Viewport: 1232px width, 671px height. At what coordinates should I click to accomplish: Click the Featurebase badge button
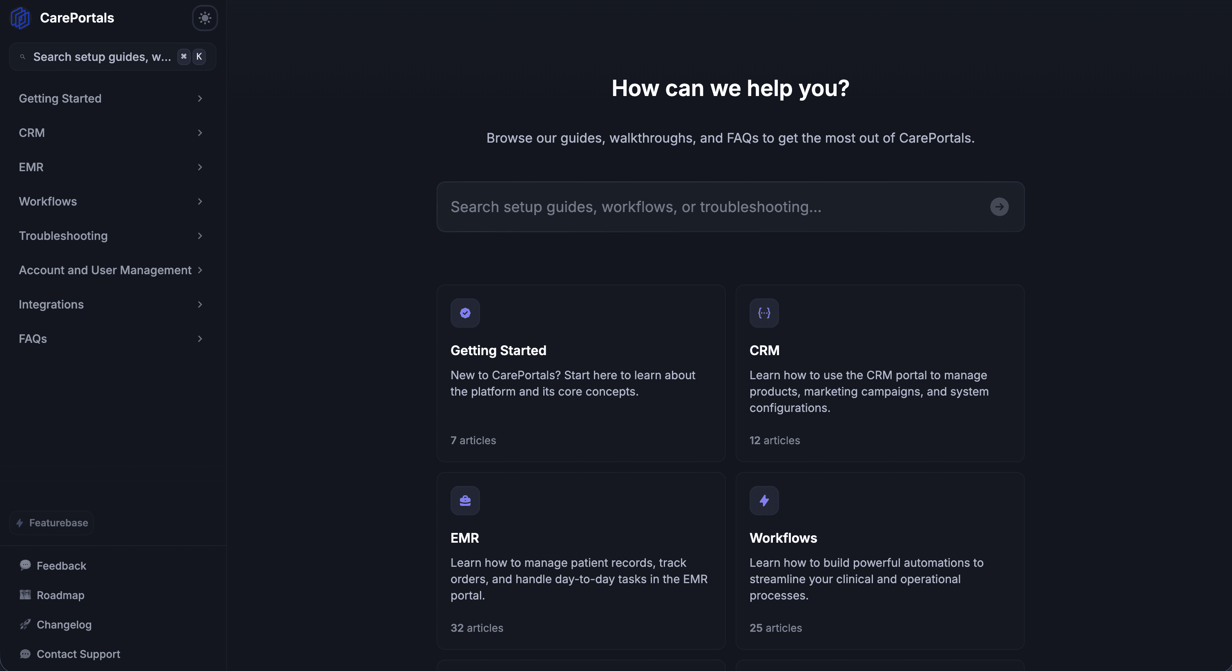click(51, 523)
